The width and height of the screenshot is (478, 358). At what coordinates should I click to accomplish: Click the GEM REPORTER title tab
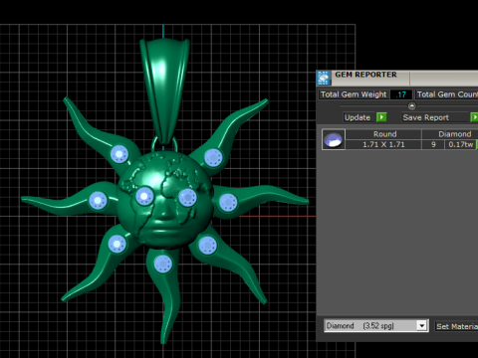365,75
